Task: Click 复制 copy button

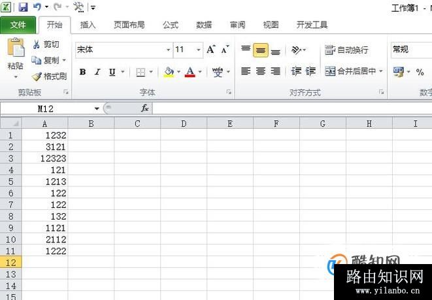Action: point(46,60)
